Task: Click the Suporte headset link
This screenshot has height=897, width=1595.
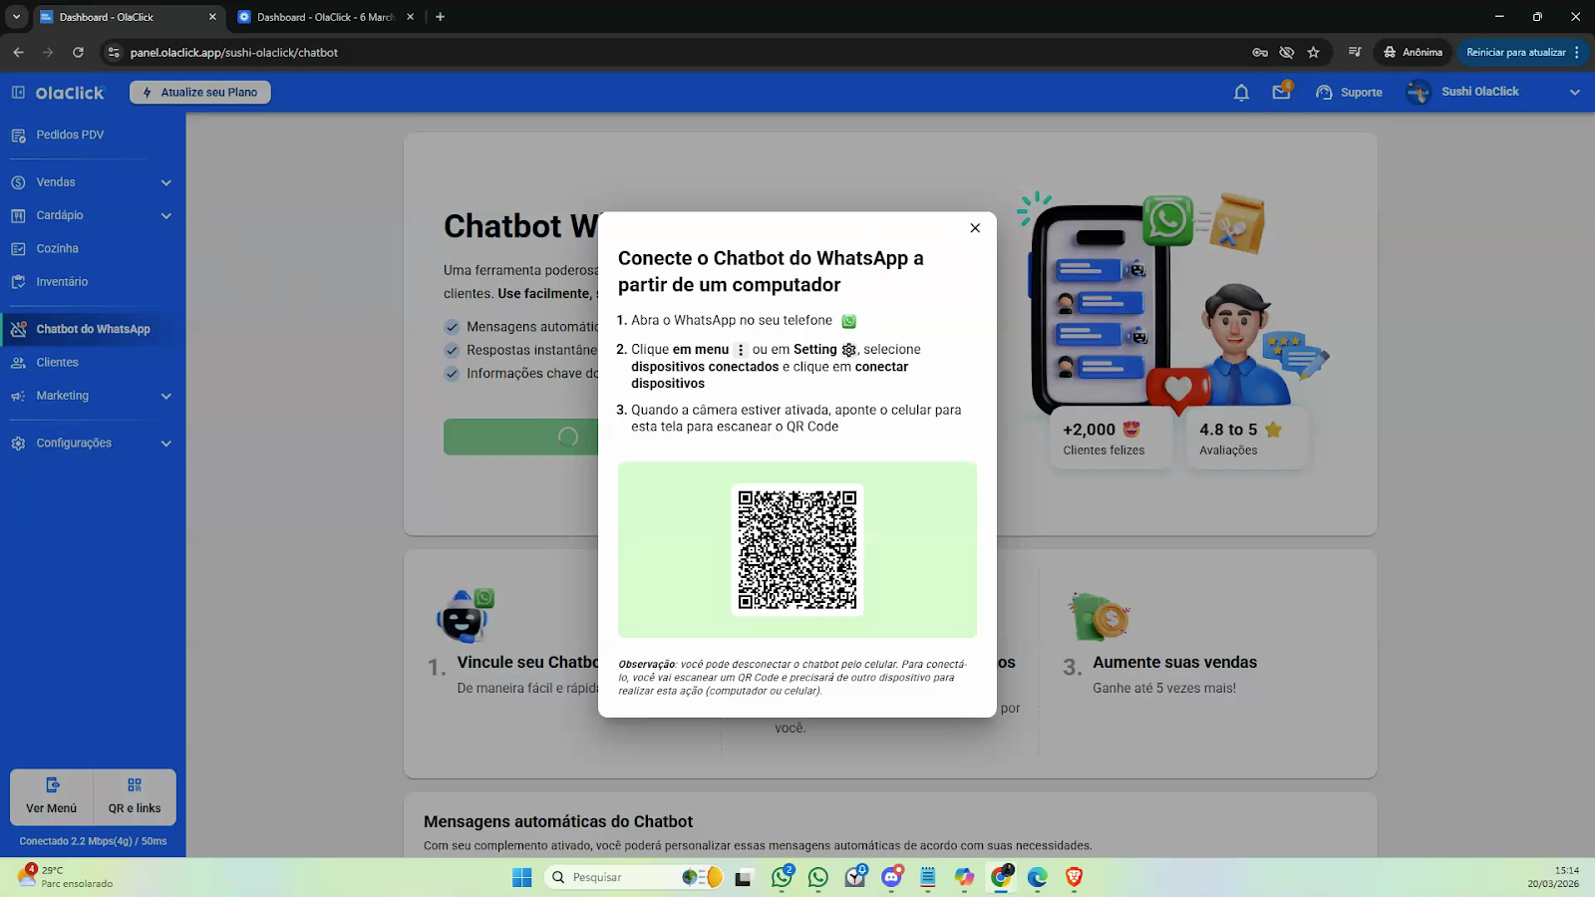Action: click(x=1349, y=93)
